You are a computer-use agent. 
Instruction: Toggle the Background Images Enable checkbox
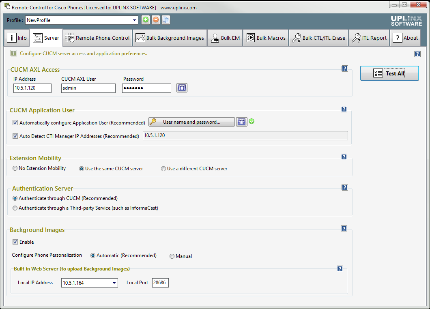tap(15, 242)
